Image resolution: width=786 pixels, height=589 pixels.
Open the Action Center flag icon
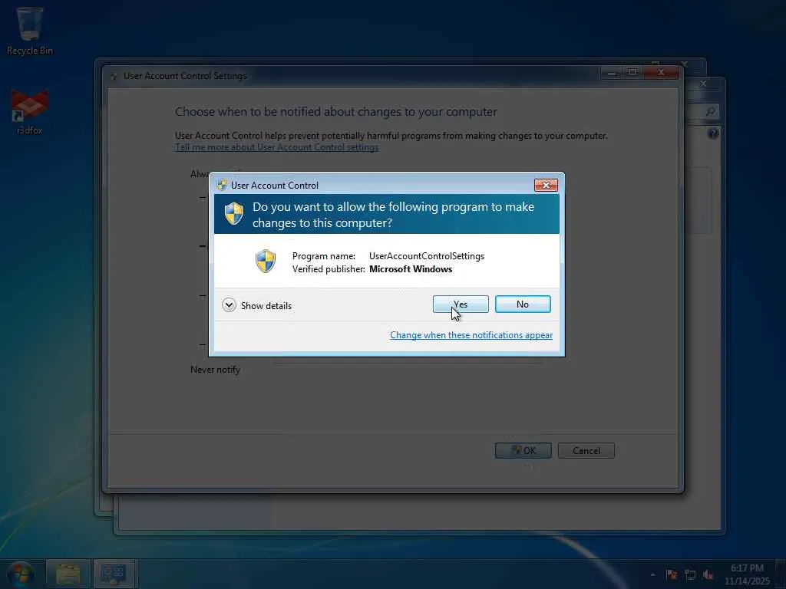672,574
